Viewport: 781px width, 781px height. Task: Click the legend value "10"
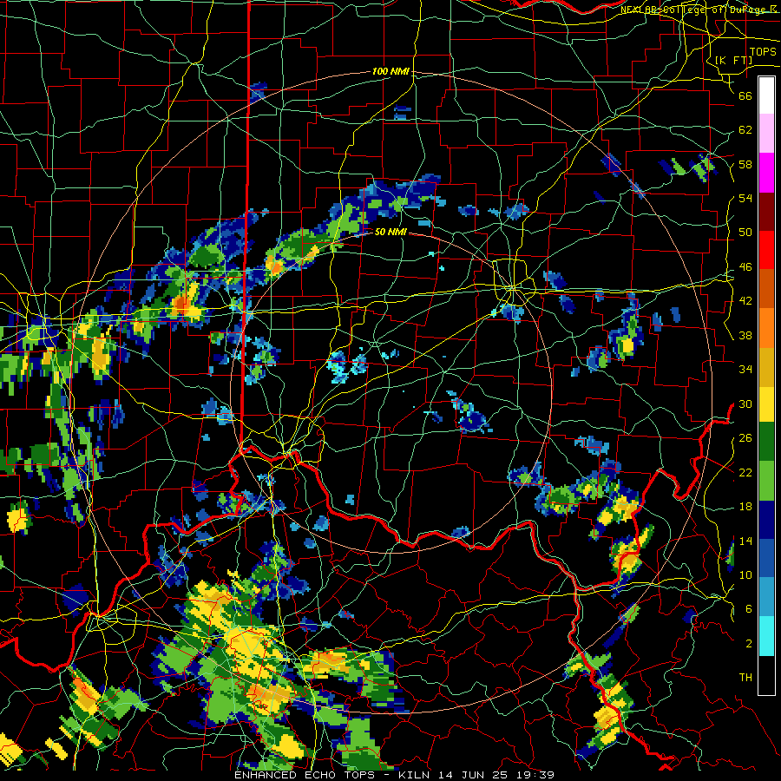click(x=745, y=574)
